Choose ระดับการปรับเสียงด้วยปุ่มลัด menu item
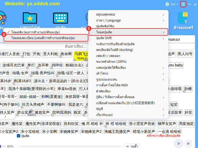This screenshot has height=148, width=198. coord(128,44)
